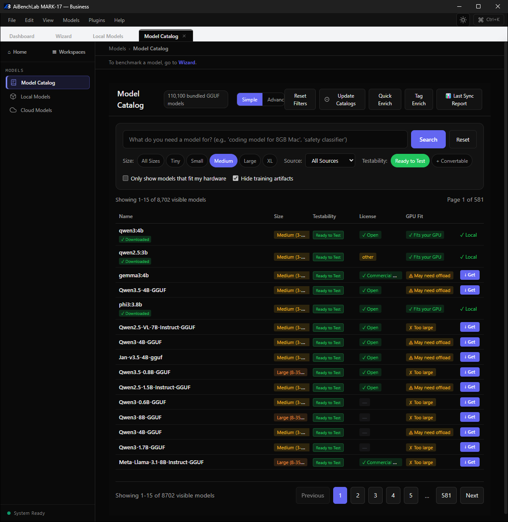Get the Qwen3-8B-GGUF model
This screenshot has width=508, height=522.
[x=470, y=417]
